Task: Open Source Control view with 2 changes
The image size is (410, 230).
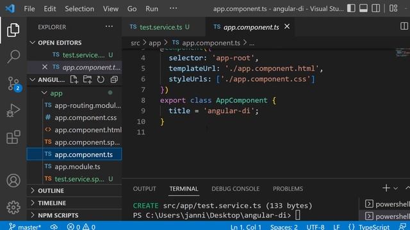Action: click(x=14, y=84)
